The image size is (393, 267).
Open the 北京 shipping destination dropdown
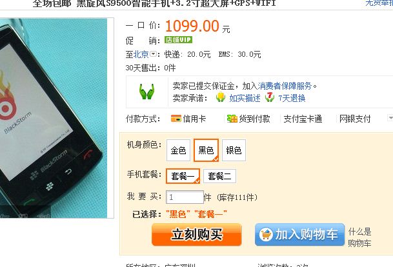pyautogui.click(x=153, y=54)
